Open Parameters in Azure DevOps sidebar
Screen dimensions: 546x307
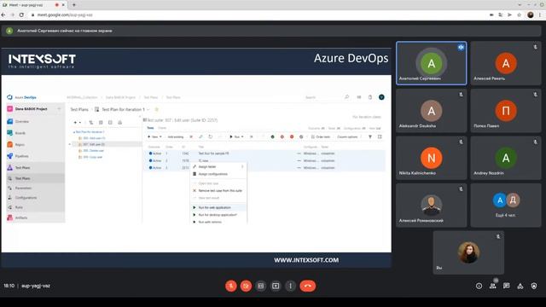(23, 188)
